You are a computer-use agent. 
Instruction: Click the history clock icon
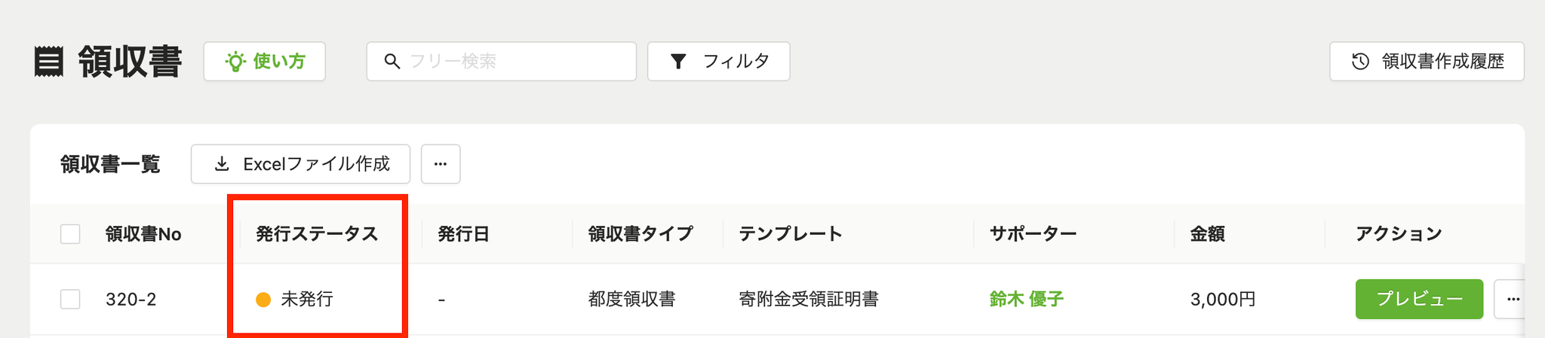[1360, 62]
